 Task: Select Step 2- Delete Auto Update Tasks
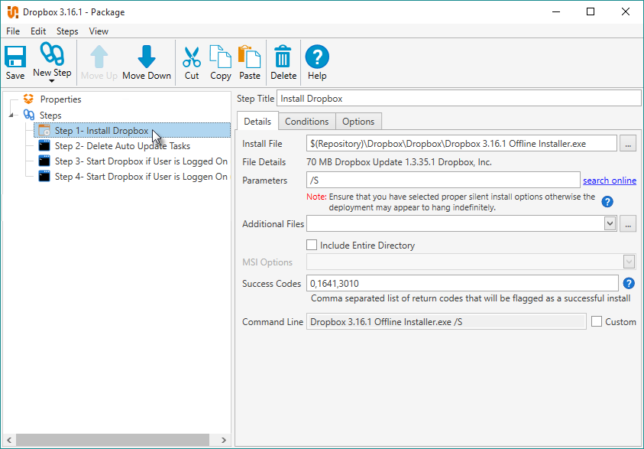coord(122,146)
